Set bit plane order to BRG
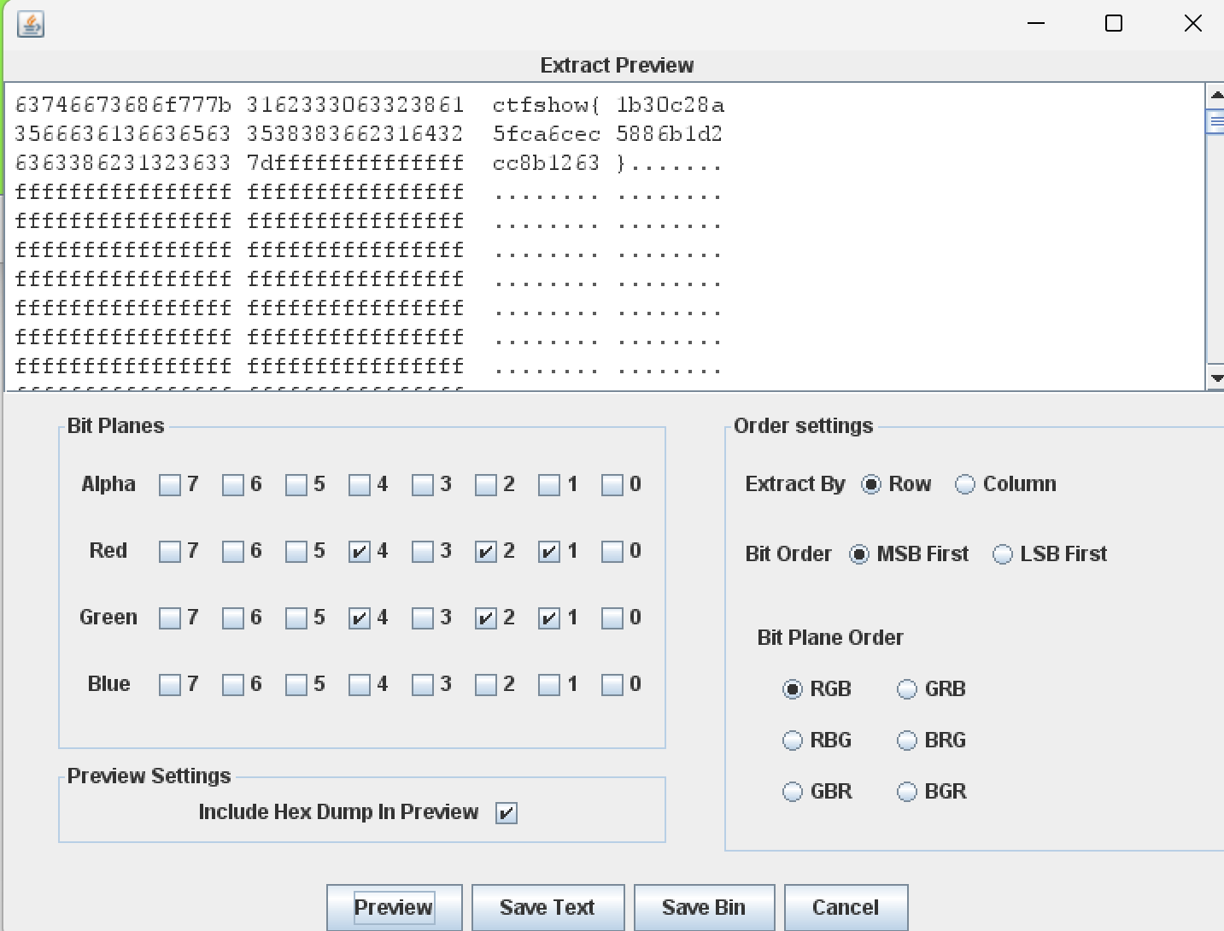Viewport: 1224px width, 931px height. pyautogui.click(x=907, y=741)
